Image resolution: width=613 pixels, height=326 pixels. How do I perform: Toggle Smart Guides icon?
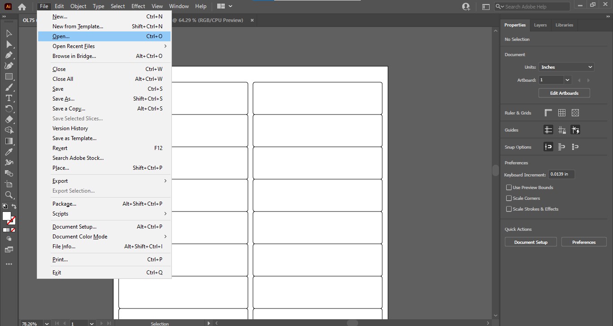tap(575, 130)
